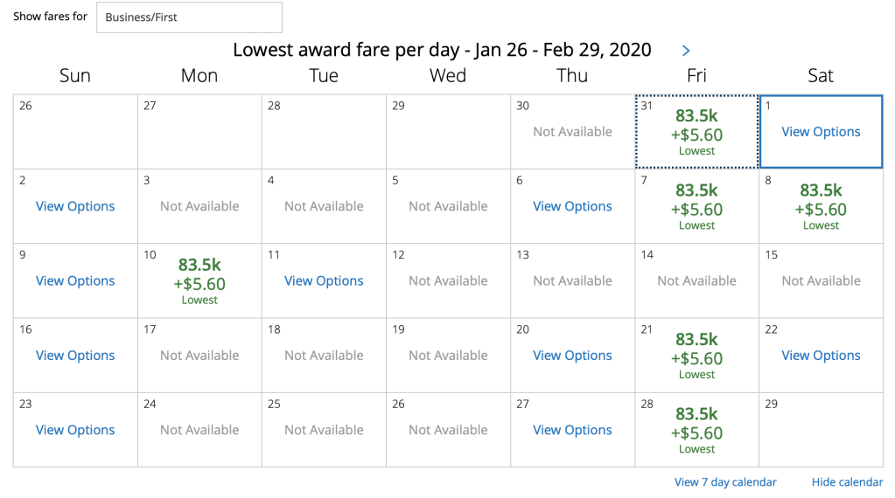Switch to View 7 day calendar
The width and height of the screenshot is (895, 498).
coord(725,482)
